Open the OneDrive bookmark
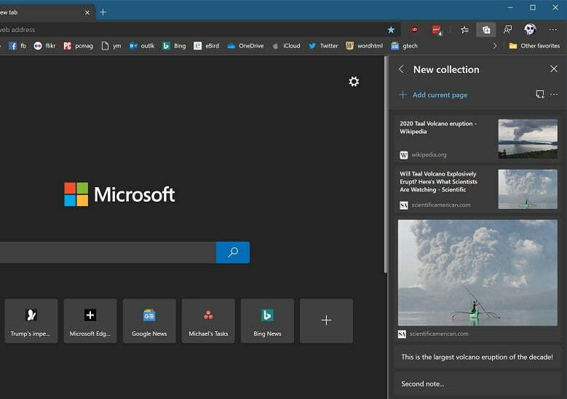 click(x=245, y=46)
